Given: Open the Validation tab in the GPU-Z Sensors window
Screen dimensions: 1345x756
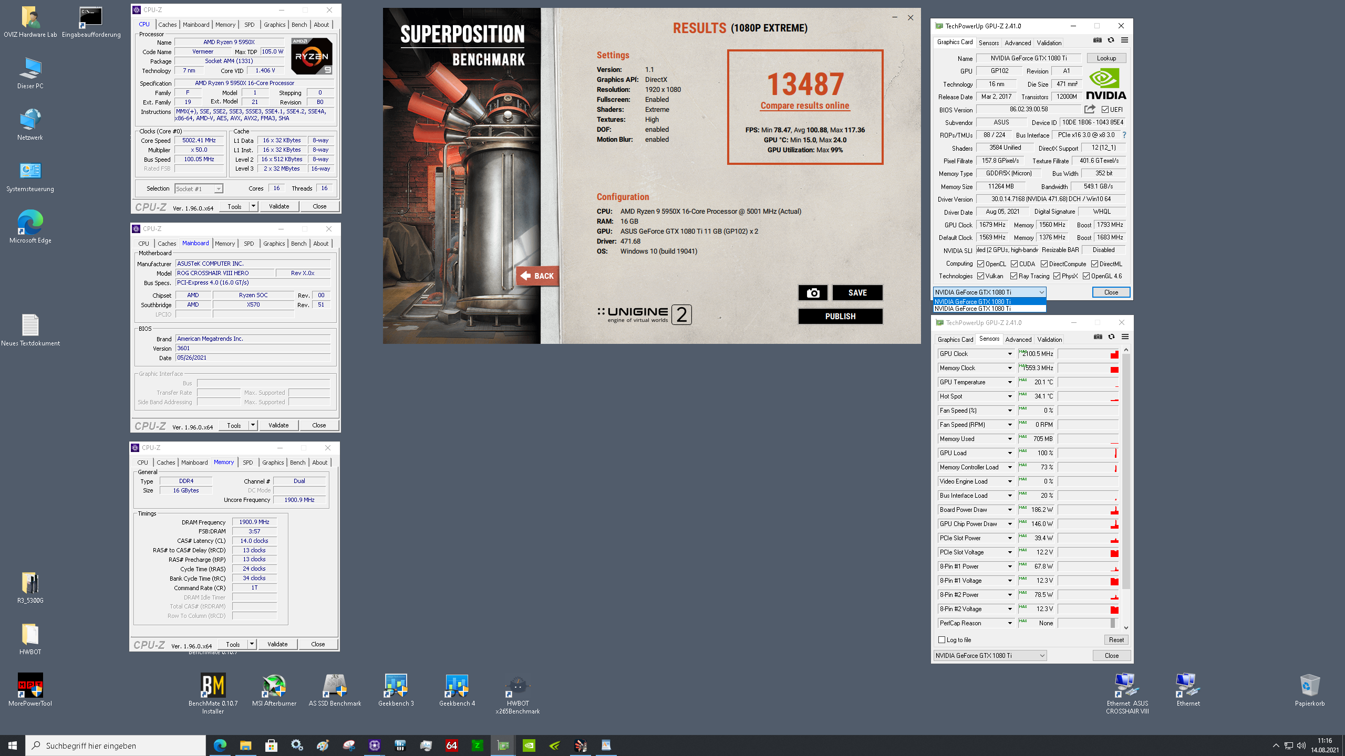Looking at the screenshot, I should pos(1050,340).
